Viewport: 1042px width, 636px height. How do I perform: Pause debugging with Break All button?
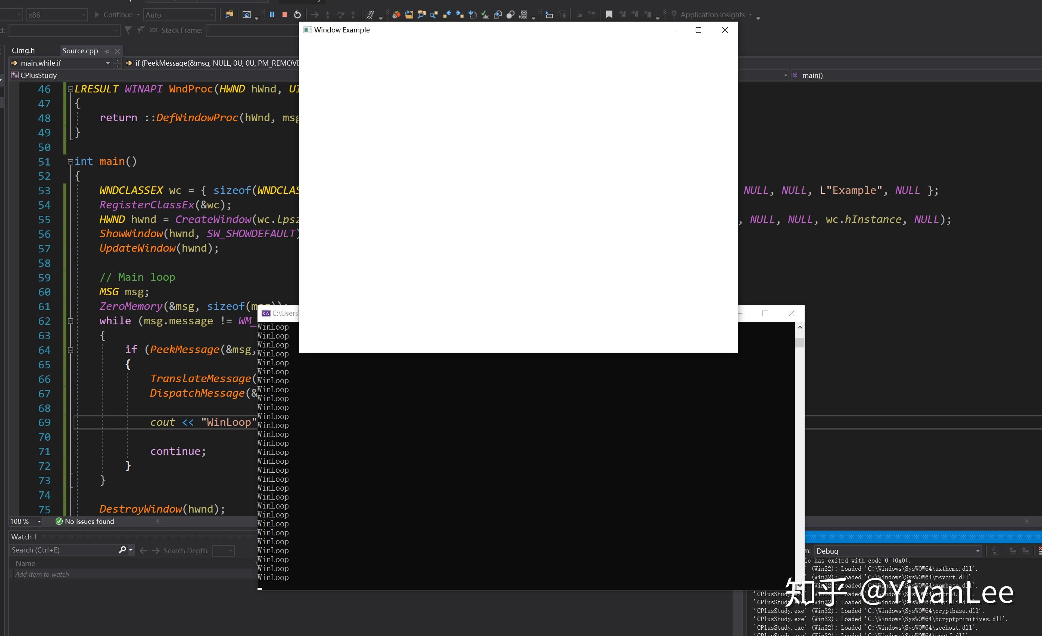[x=272, y=15]
